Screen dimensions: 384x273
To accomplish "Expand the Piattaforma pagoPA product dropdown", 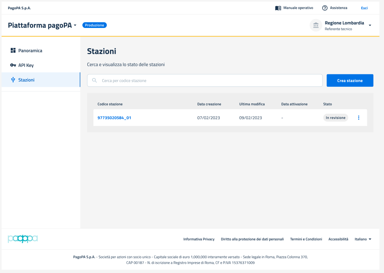I will (x=75, y=25).
